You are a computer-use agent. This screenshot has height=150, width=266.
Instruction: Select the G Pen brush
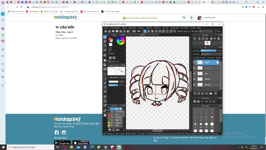[x=115, y=114]
